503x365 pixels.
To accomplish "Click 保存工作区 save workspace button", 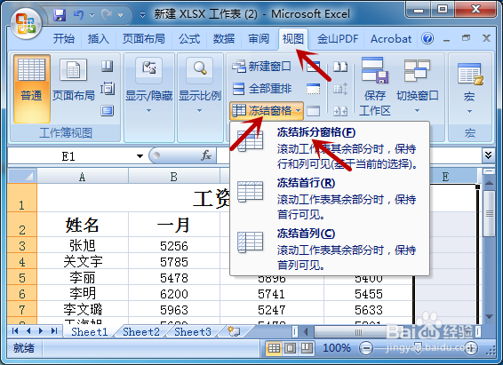I will click(375, 86).
